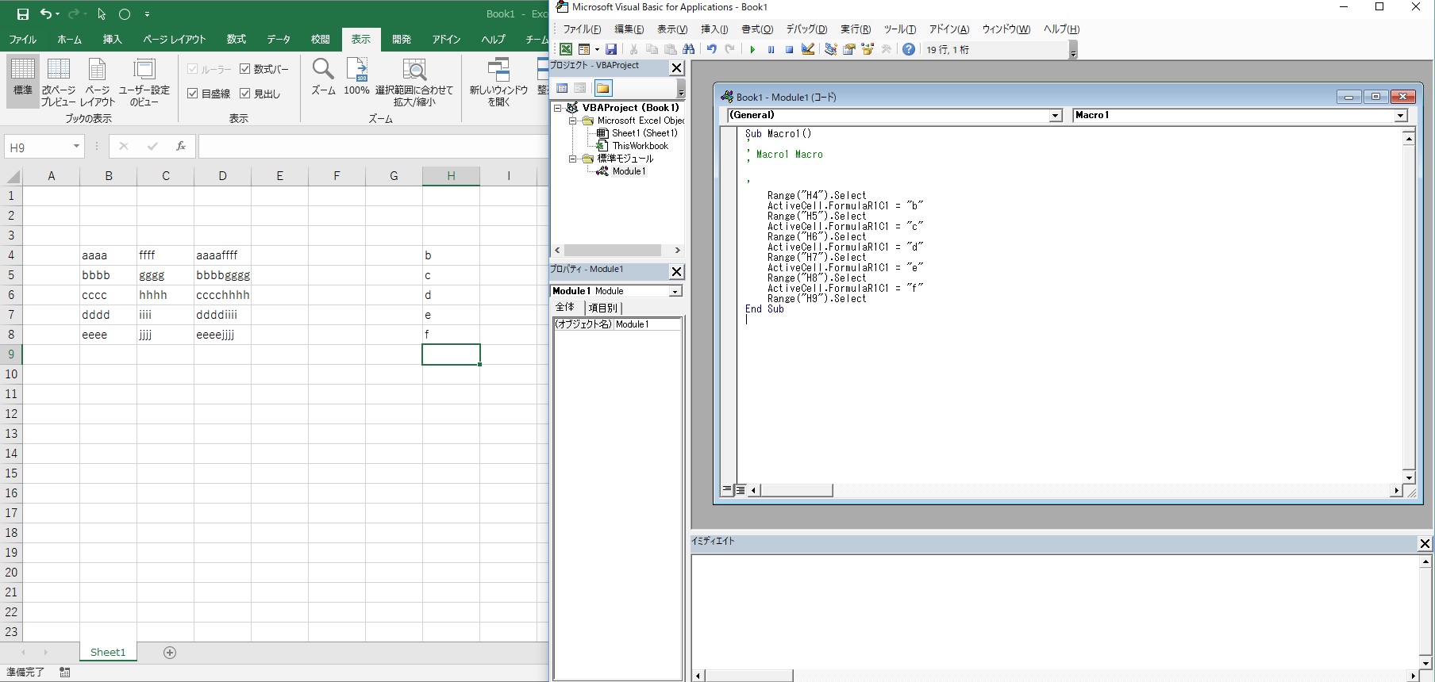Screen dimensions: 1435x682
Task: Switch to 改ページプレビュー view
Action: coord(59,82)
